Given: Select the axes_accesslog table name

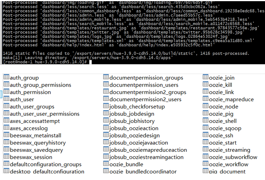Looking at the screenshot, I should [x=29, y=128].
